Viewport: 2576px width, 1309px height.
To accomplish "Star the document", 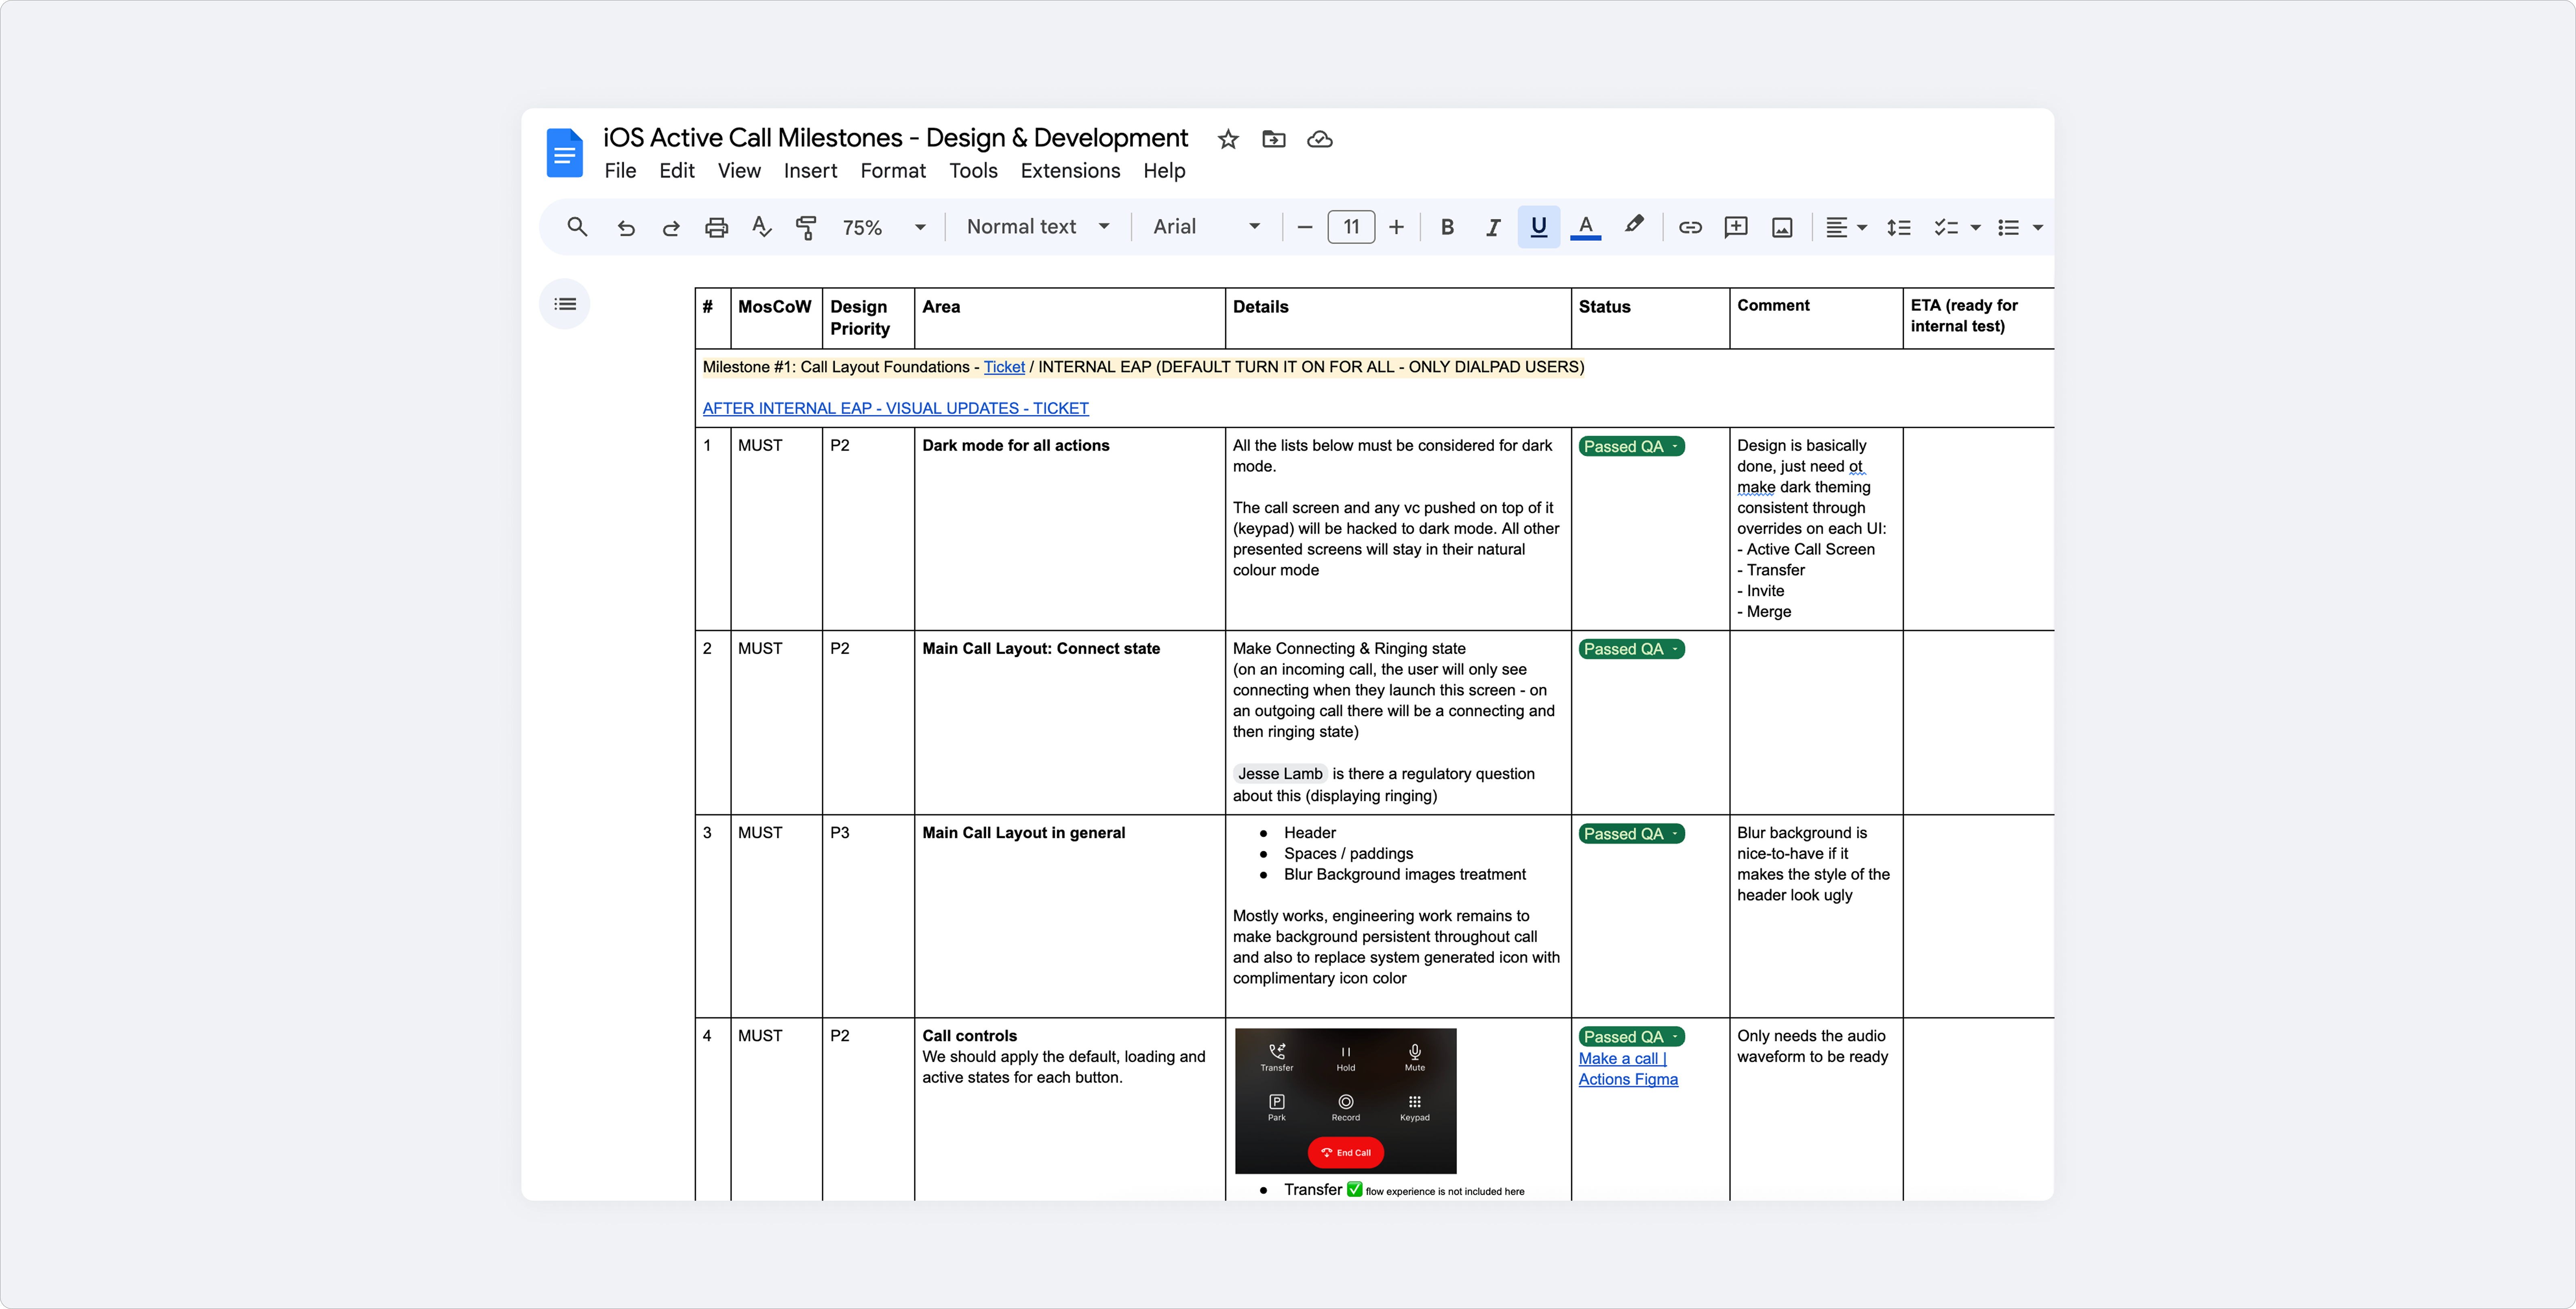I will pos(1227,139).
